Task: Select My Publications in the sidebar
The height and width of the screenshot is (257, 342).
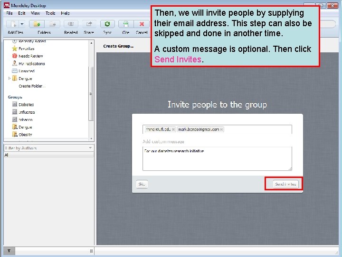Action: (32, 64)
